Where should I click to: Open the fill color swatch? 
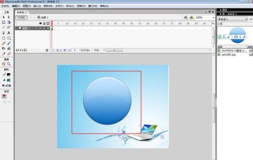click(8, 80)
